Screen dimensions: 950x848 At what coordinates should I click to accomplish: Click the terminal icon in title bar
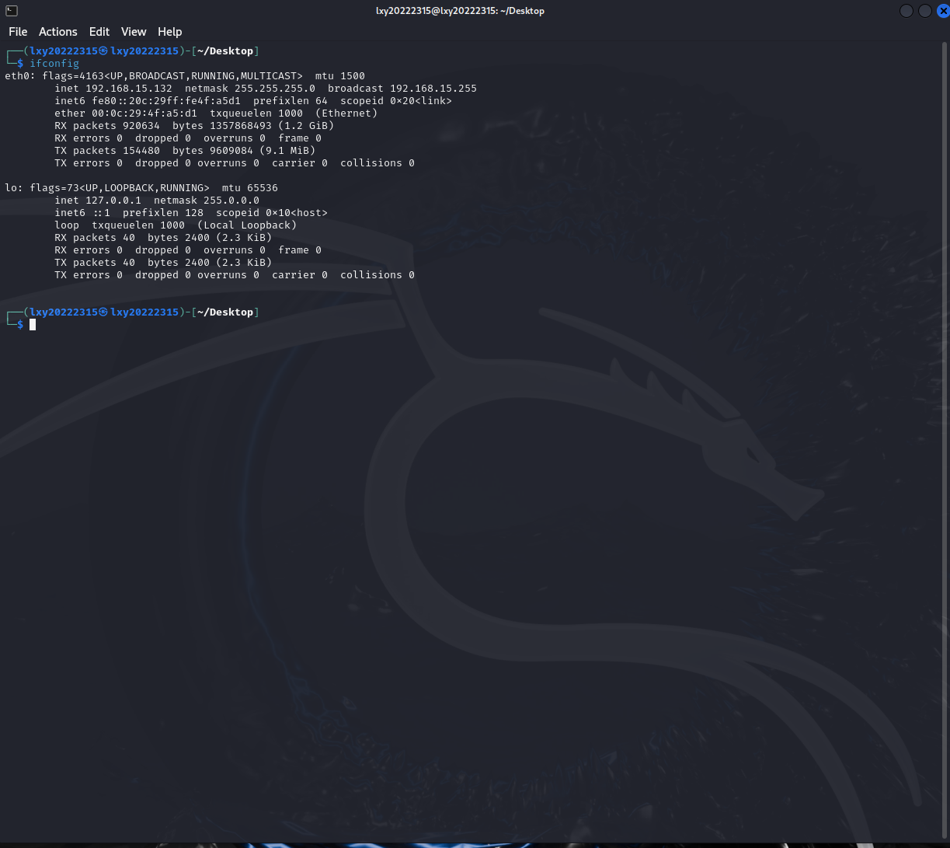coord(12,10)
